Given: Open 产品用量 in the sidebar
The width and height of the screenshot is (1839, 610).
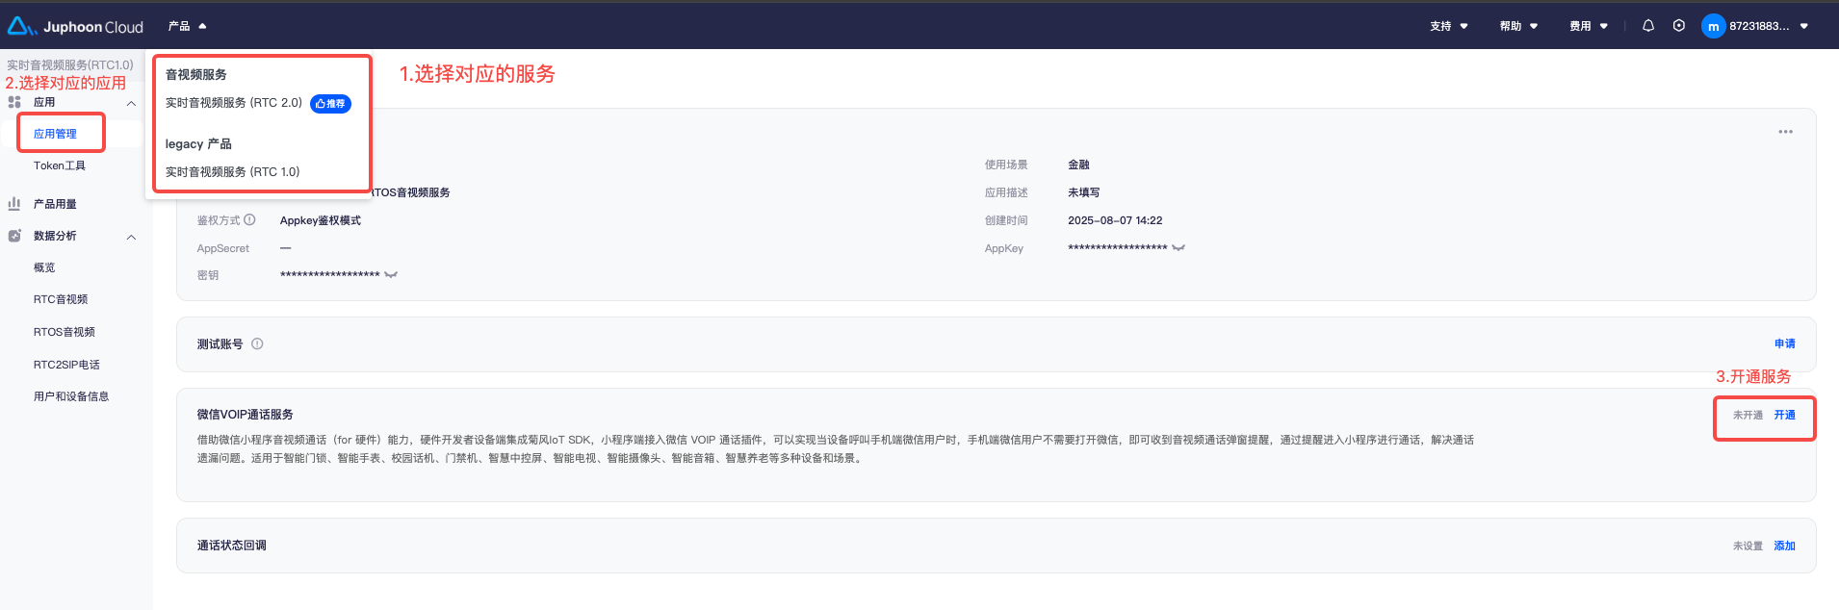Looking at the screenshot, I should (55, 204).
